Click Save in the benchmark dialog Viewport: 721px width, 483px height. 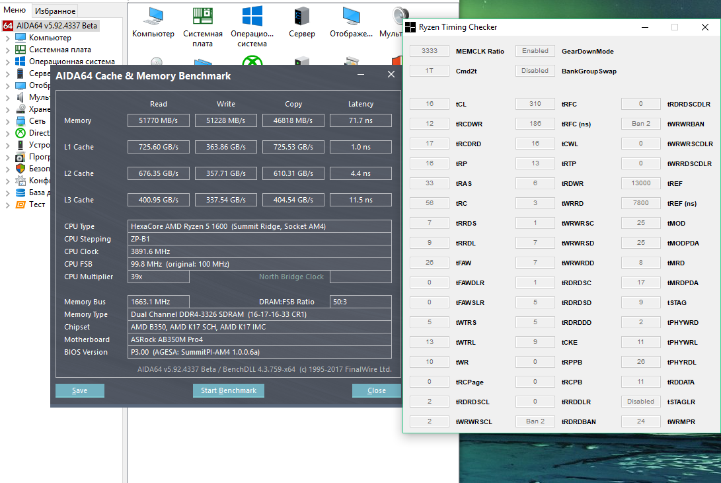80,390
